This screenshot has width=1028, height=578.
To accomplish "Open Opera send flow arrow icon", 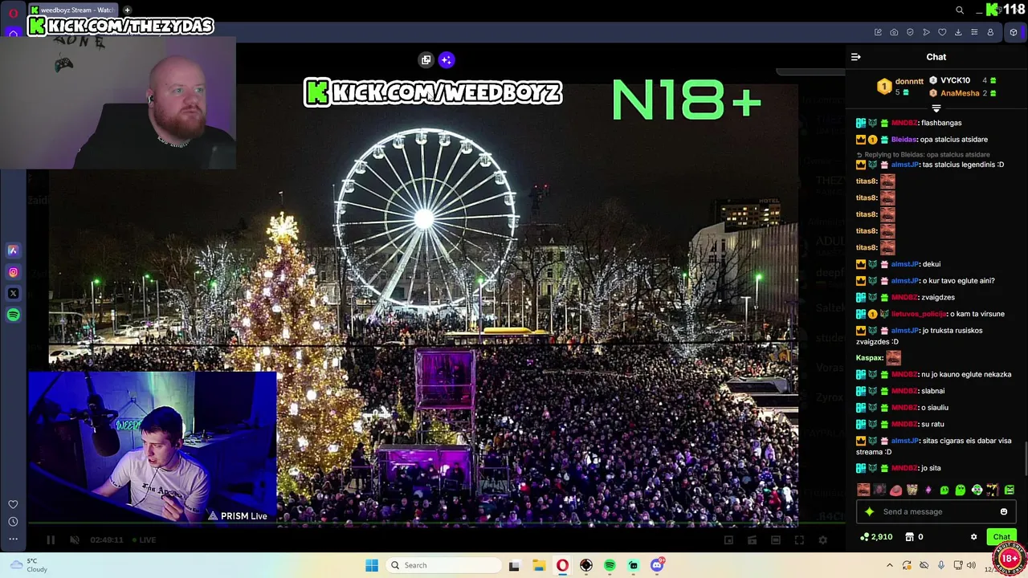I will [926, 32].
